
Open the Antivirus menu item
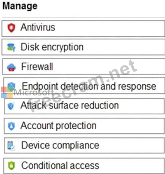tap(38, 27)
